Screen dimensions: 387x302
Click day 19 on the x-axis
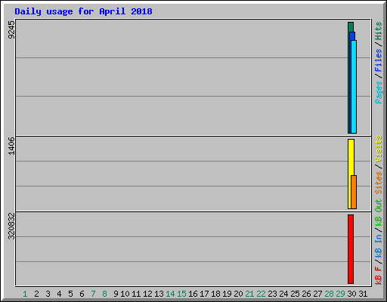point(227,294)
